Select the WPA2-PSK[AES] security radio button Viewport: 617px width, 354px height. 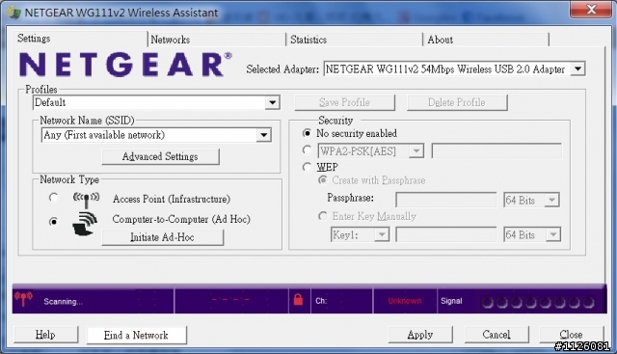pyautogui.click(x=307, y=150)
